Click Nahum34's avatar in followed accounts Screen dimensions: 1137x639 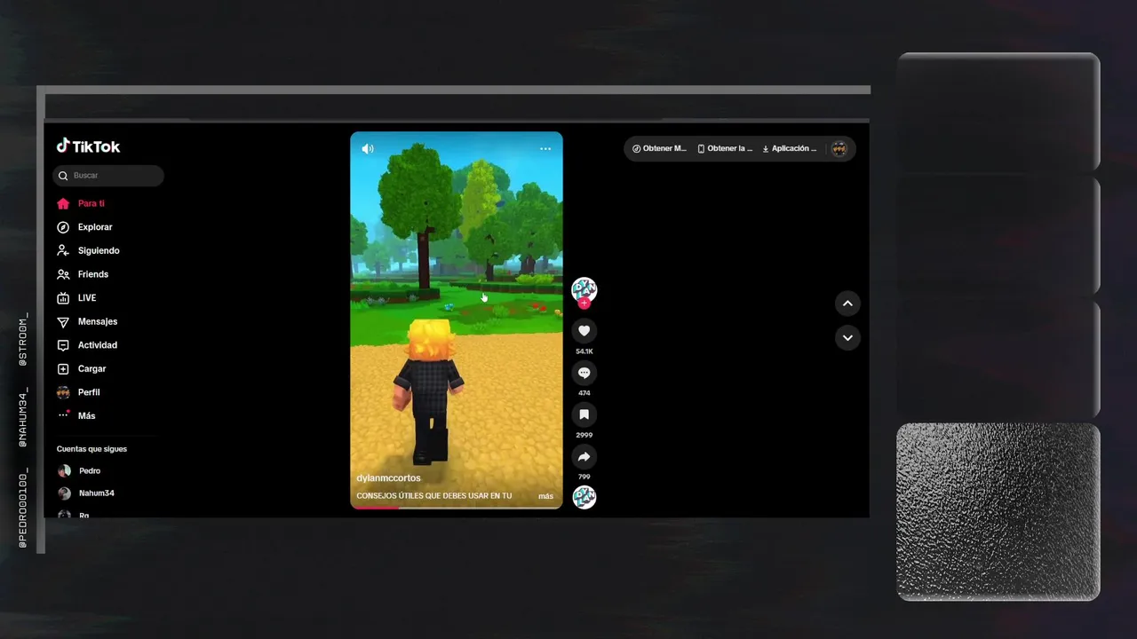point(64,493)
